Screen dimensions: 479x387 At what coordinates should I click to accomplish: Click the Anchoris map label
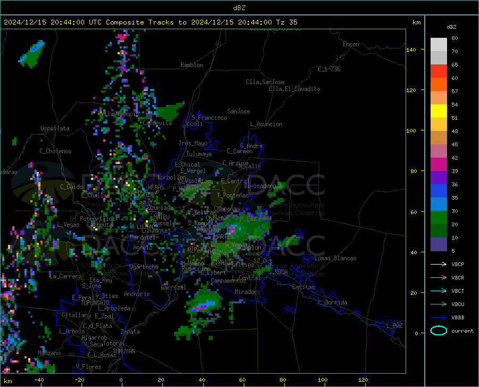tap(137, 294)
